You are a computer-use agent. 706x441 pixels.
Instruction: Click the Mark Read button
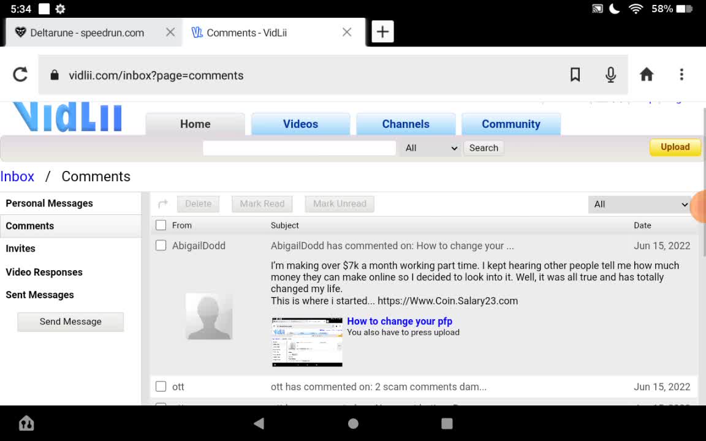pyautogui.click(x=262, y=204)
